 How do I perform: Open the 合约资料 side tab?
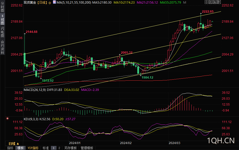[2, 47]
